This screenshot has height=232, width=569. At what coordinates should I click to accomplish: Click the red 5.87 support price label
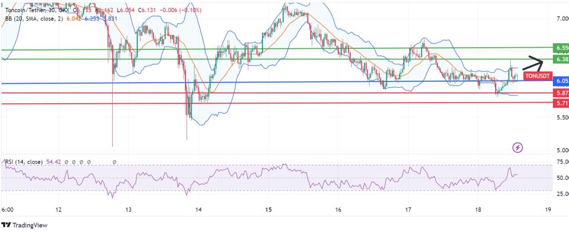click(x=561, y=93)
